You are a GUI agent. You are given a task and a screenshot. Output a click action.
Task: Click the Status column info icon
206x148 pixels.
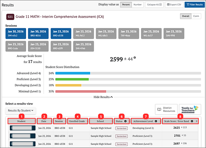pos(125,121)
